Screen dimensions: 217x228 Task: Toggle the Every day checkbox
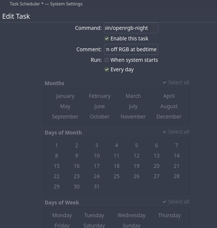coord(107,69)
